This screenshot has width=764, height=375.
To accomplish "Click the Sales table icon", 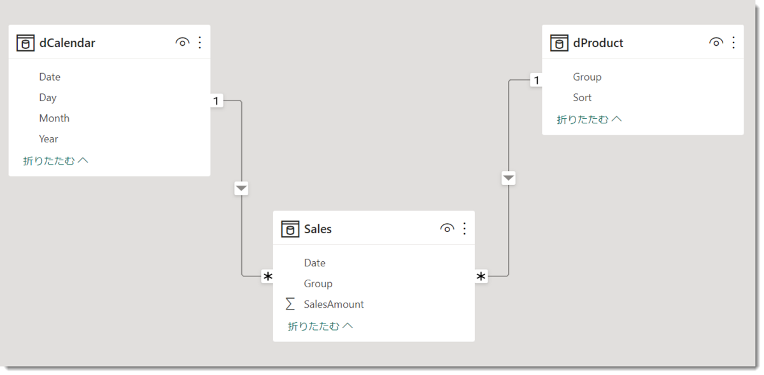I will 290,229.
